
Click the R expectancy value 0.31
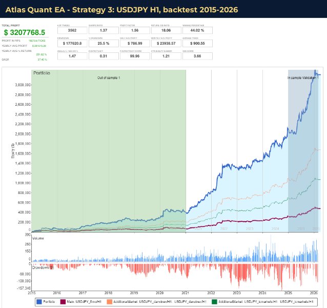pos(104,56)
